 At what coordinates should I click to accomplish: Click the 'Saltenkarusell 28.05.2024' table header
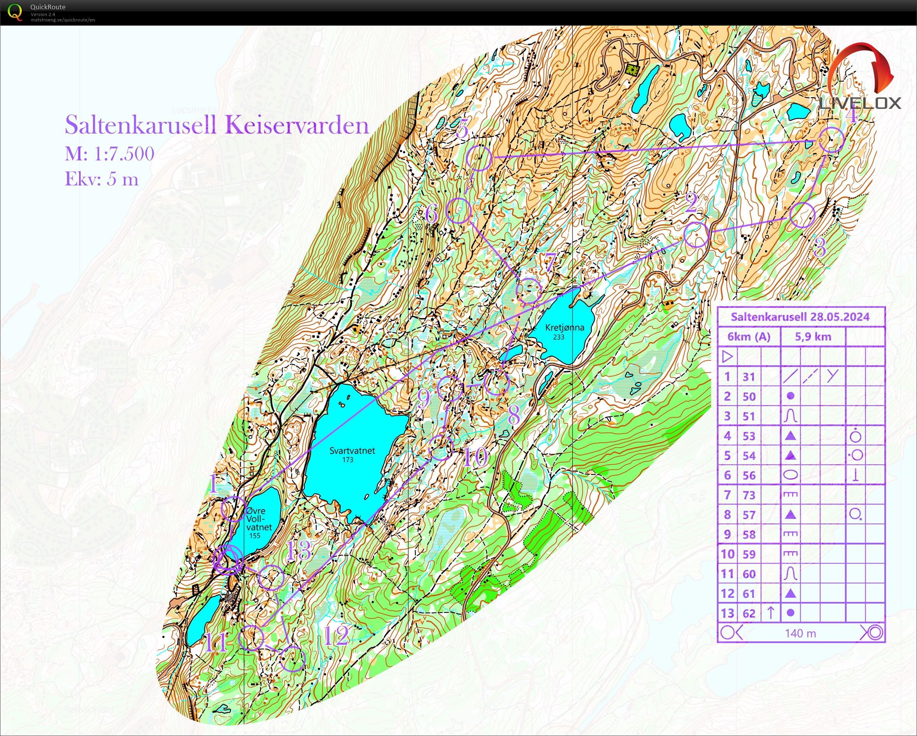[x=800, y=316]
